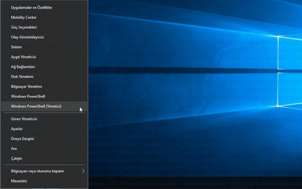Open Ağ Bağlantıları

coord(44,67)
